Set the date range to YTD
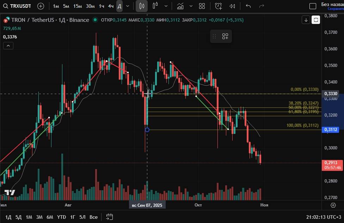 [x=61, y=217]
